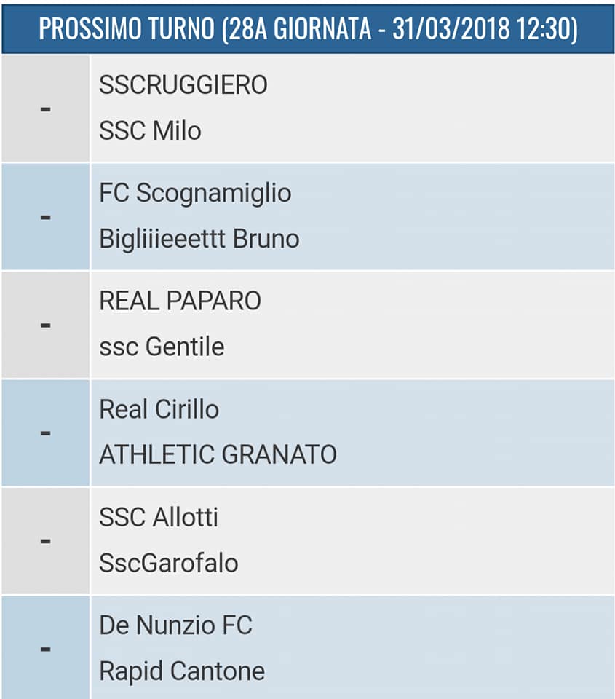
Task: Select the Bigliiieeettt Bruno team name
Action: click(199, 239)
